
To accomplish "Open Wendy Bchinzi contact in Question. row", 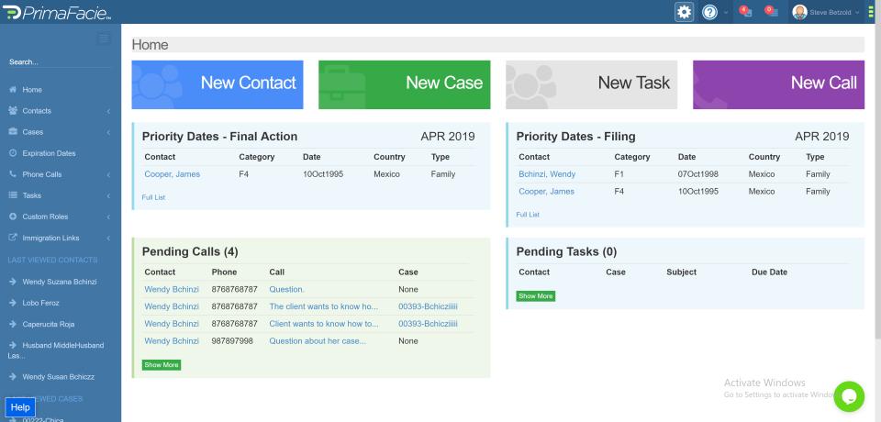I will tap(172, 289).
